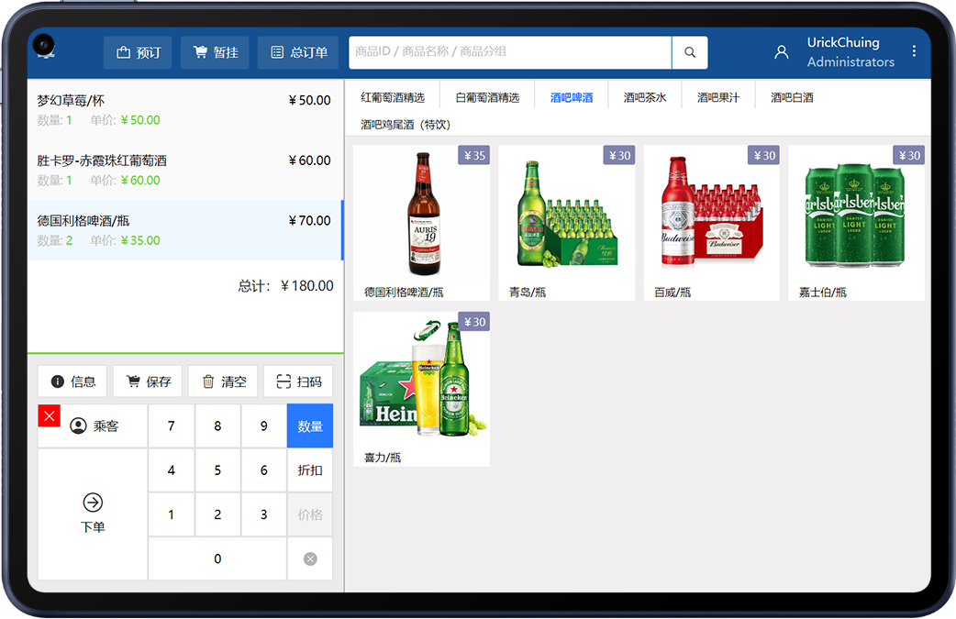The height and width of the screenshot is (619, 956).
Task: Select the 酒吧果汁 category tab
Action: click(718, 97)
